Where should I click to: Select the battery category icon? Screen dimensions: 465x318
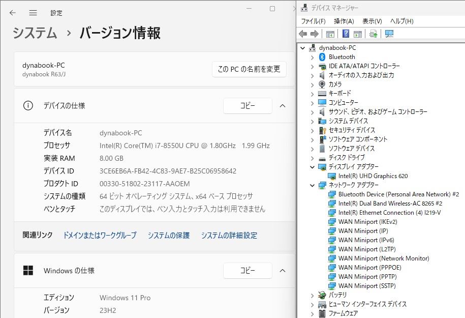[x=322, y=295]
